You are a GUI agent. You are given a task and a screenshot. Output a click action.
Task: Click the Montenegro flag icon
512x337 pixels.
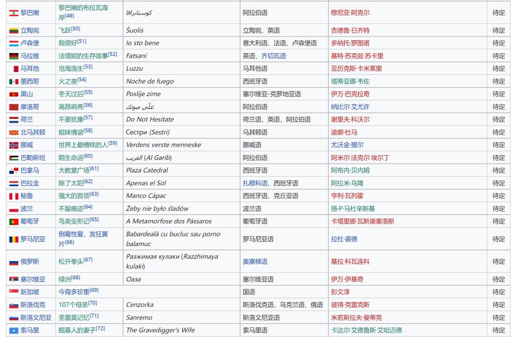click(x=14, y=94)
